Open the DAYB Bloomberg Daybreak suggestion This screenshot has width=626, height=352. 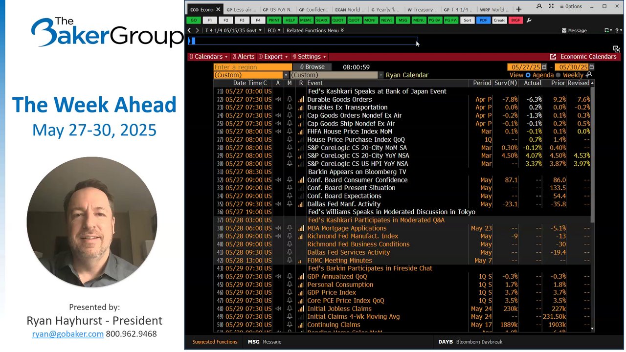pyautogui.click(x=470, y=342)
